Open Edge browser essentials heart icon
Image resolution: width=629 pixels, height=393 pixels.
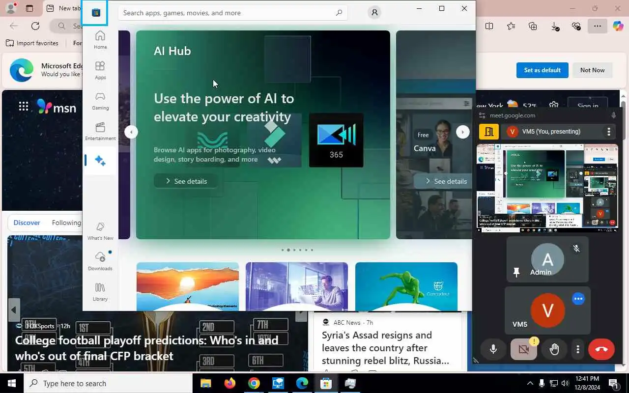576,27
